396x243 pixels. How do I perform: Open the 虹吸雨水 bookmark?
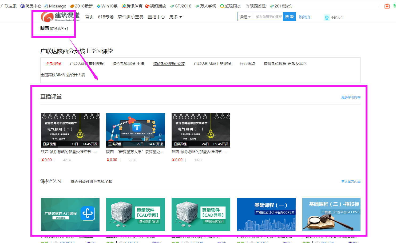231,6
